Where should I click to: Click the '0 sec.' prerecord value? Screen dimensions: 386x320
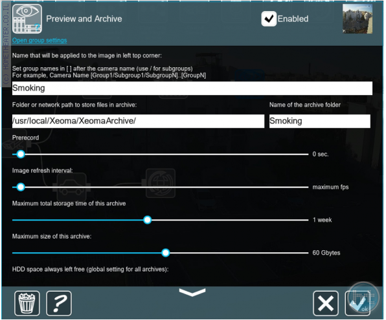point(321,155)
